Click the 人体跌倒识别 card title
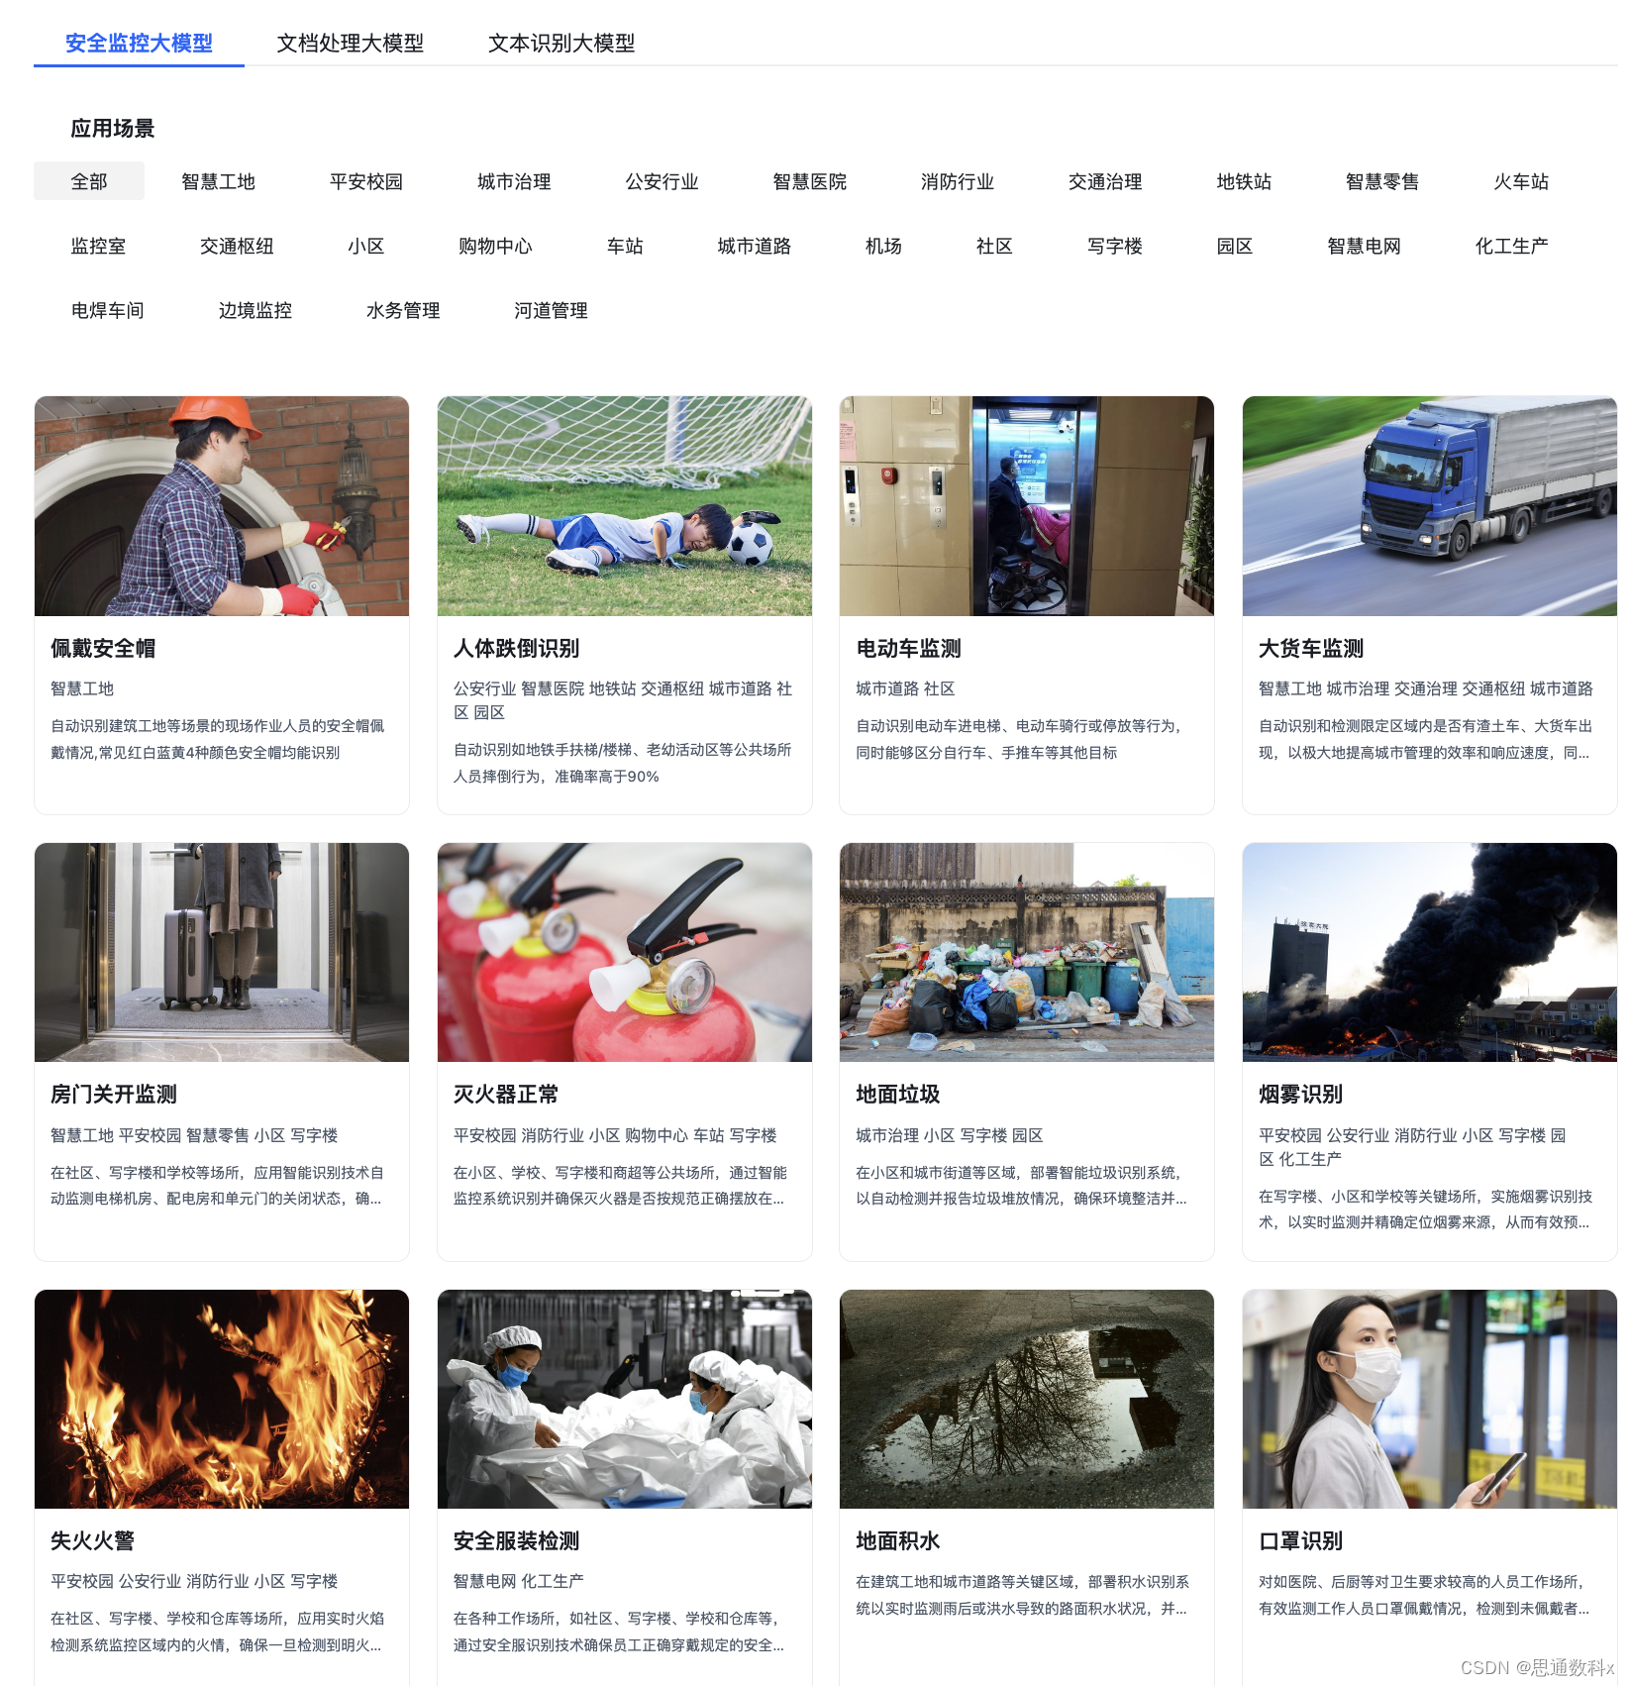Viewport: 1630px width, 1686px height. click(516, 649)
